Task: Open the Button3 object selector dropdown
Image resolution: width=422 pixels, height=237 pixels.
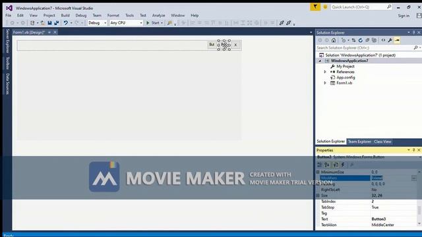Action: 420,157
